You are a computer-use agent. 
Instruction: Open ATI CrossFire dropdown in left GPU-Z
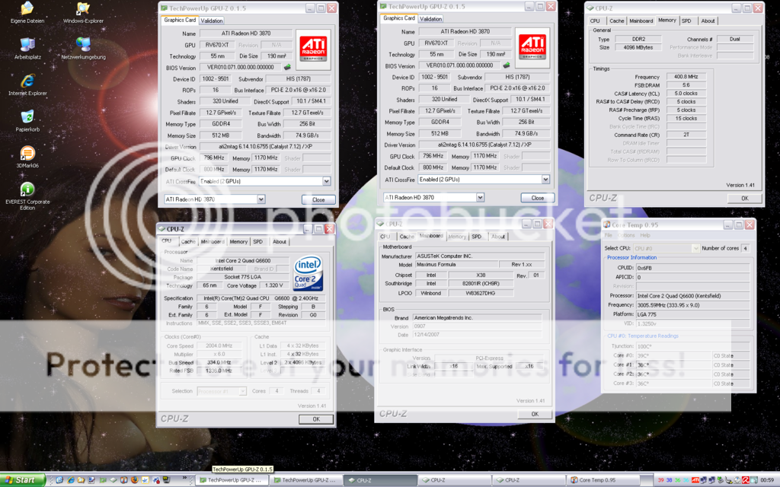click(x=326, y=181)
